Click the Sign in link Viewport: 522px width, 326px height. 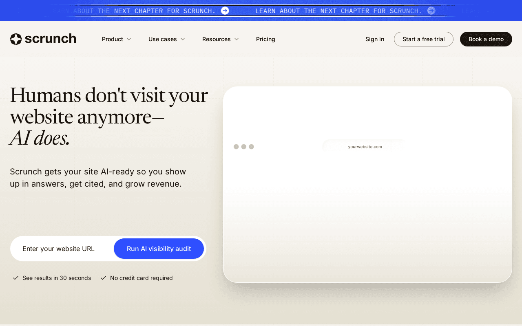(x=375, y=39)
